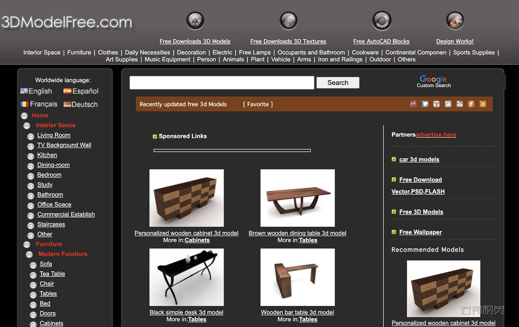Screen dimensions: 519x327
Task: Collapse the Modern Furniture tree node
Action: click(x=29, y=254)
